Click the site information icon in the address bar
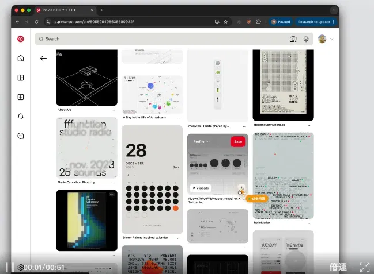Screen dimensions: 374x274 (48, 22)
